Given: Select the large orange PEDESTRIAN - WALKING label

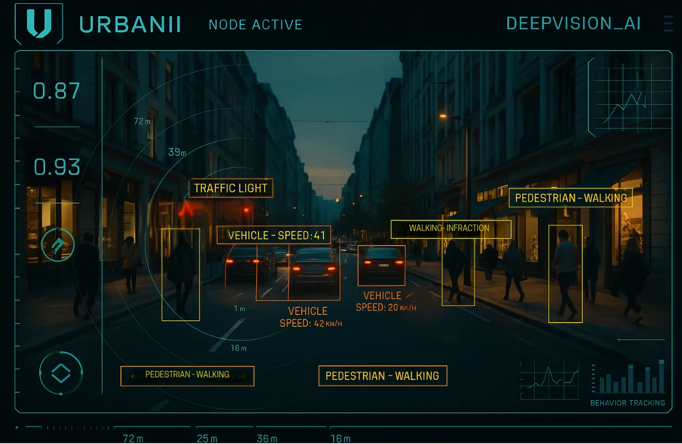Looking at the screenshot, I should click(x=383, y=376).
